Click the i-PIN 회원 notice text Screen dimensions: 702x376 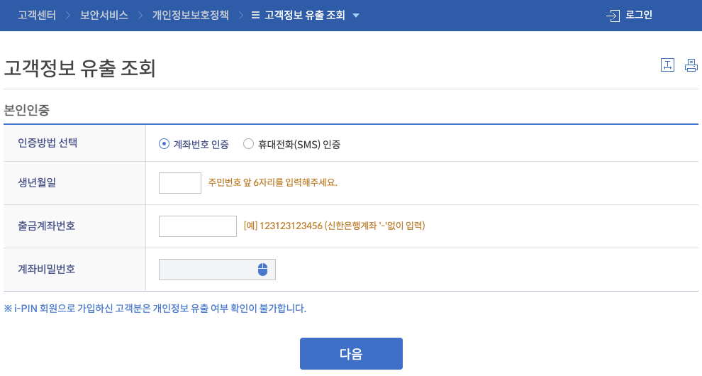tap(155, 309)
